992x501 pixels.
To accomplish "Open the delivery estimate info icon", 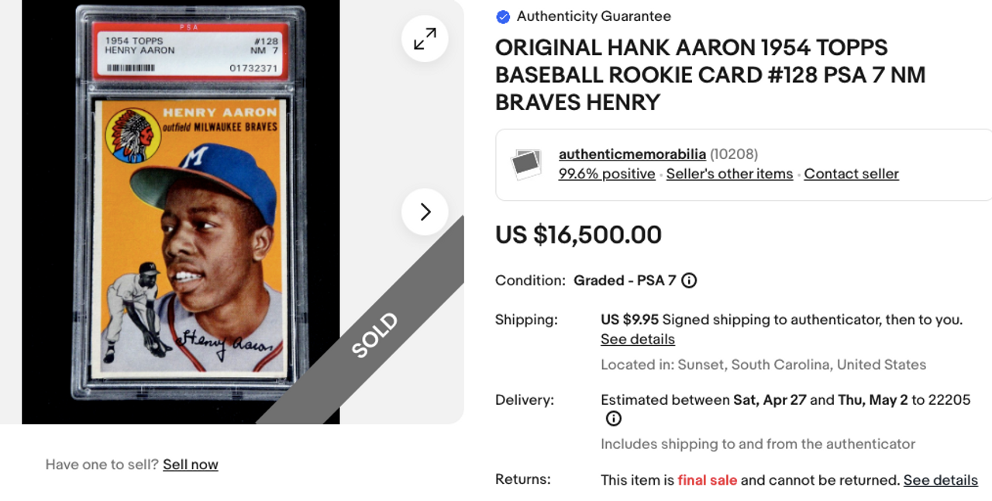I will (x=614, y=419).
